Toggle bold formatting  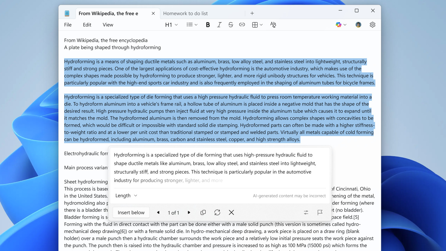(208, 25)
